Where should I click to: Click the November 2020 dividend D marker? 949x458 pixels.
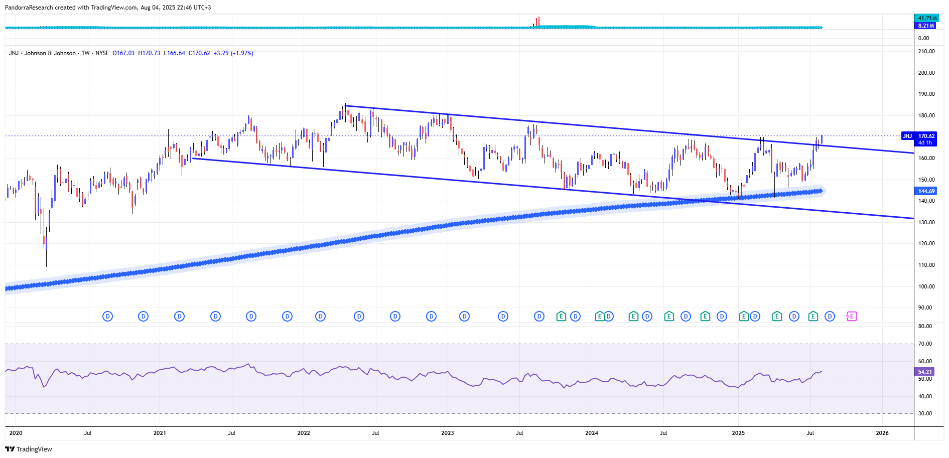144,317
